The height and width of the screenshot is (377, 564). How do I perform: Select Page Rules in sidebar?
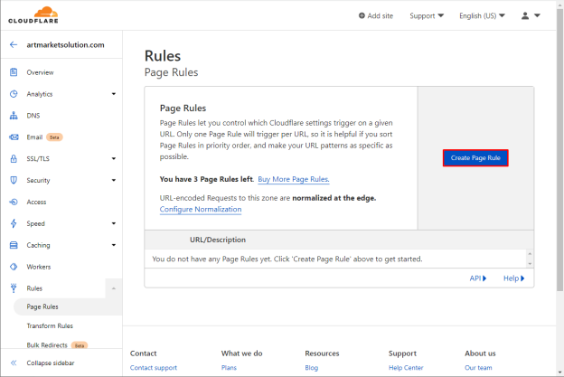click(42, 306)
